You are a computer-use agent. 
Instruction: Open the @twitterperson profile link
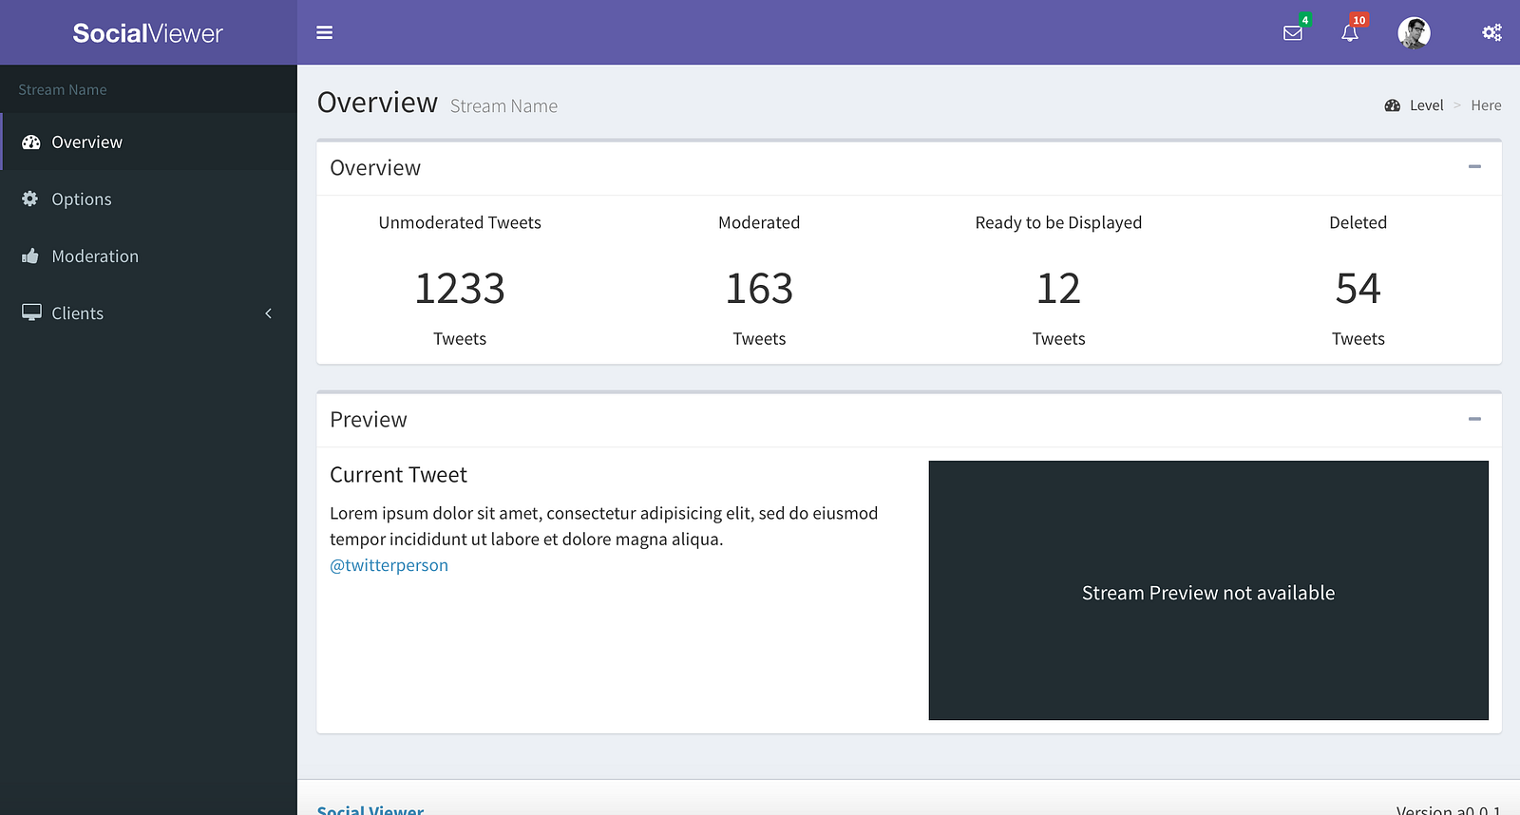389,565
